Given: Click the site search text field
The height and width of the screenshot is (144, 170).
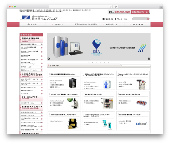Looking at the screenshot, I should [139, 19].
